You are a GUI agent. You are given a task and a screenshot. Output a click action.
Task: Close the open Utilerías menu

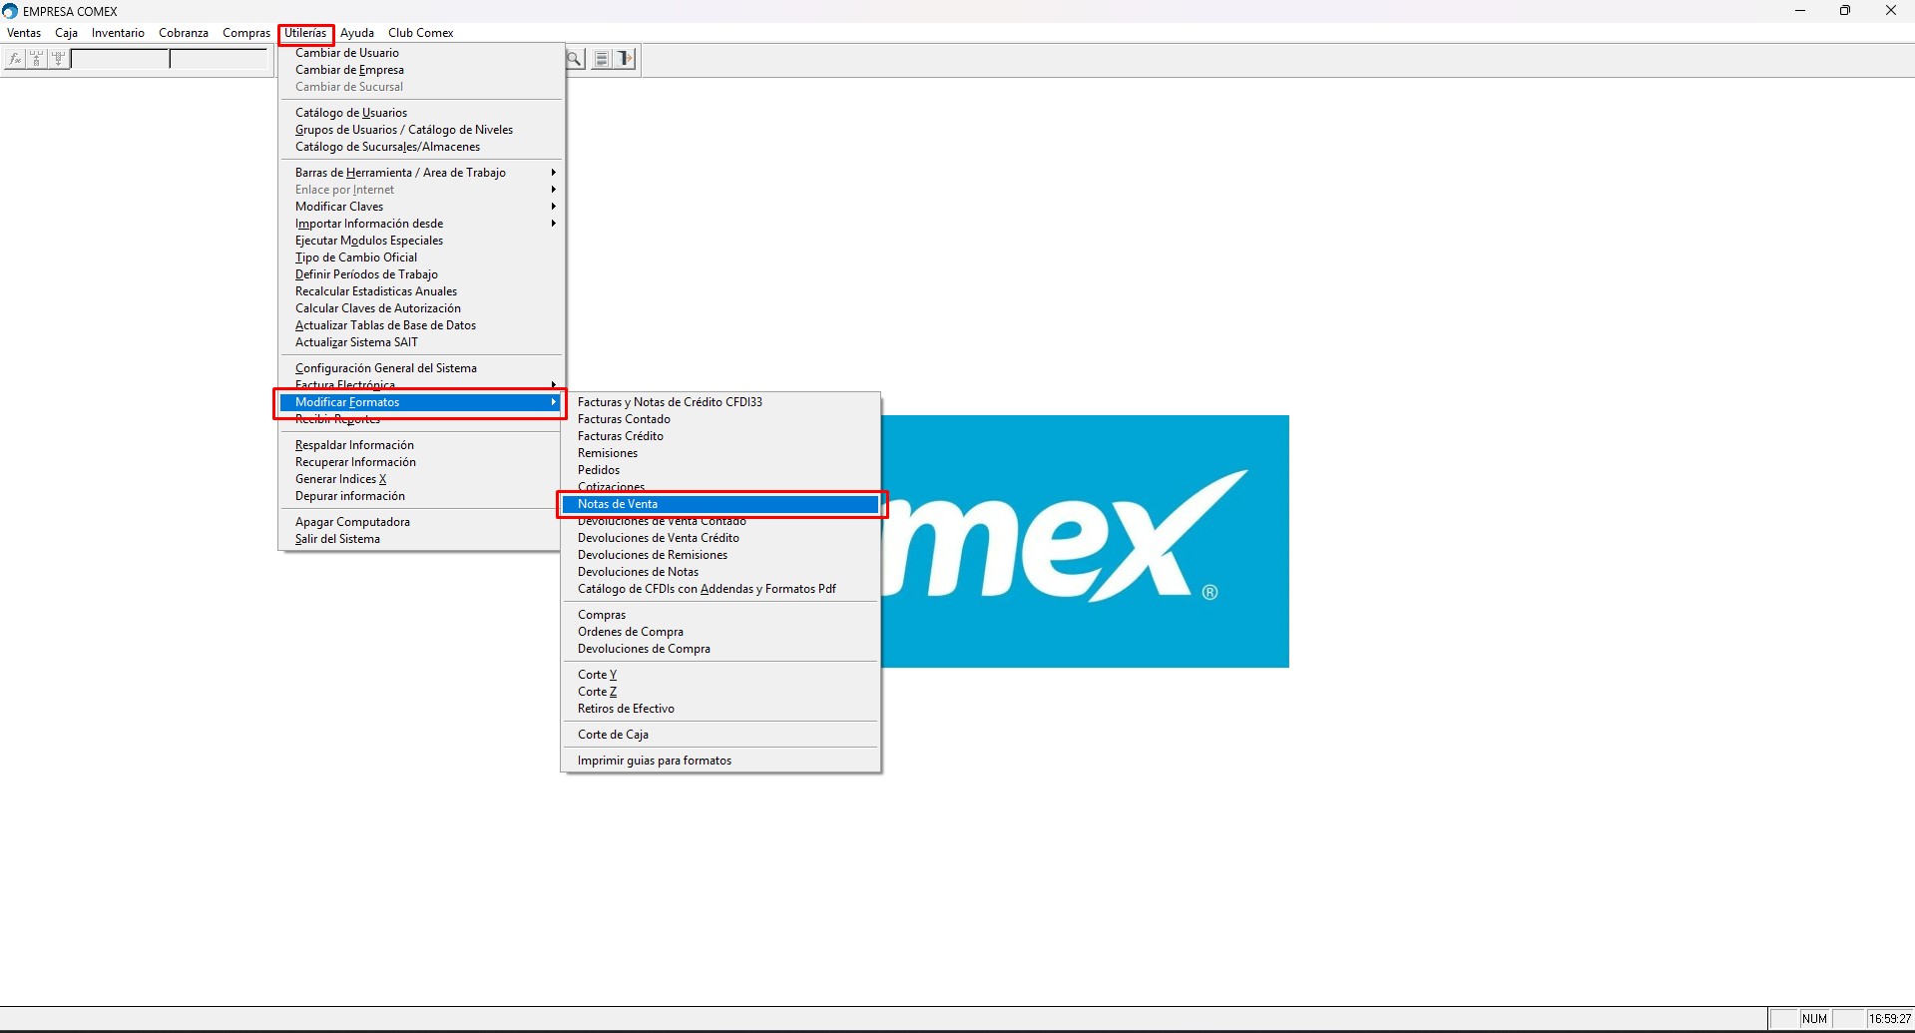305,33
